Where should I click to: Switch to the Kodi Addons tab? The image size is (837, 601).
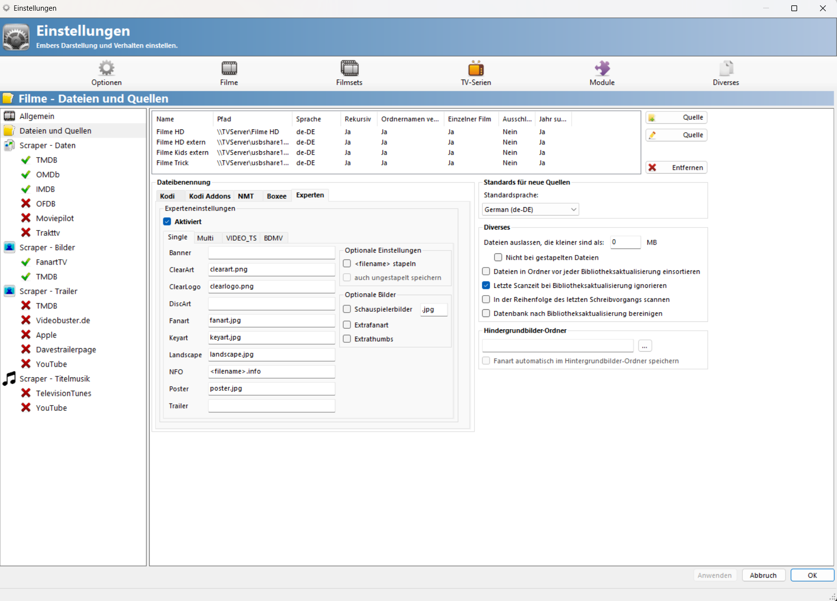(209, 196)
